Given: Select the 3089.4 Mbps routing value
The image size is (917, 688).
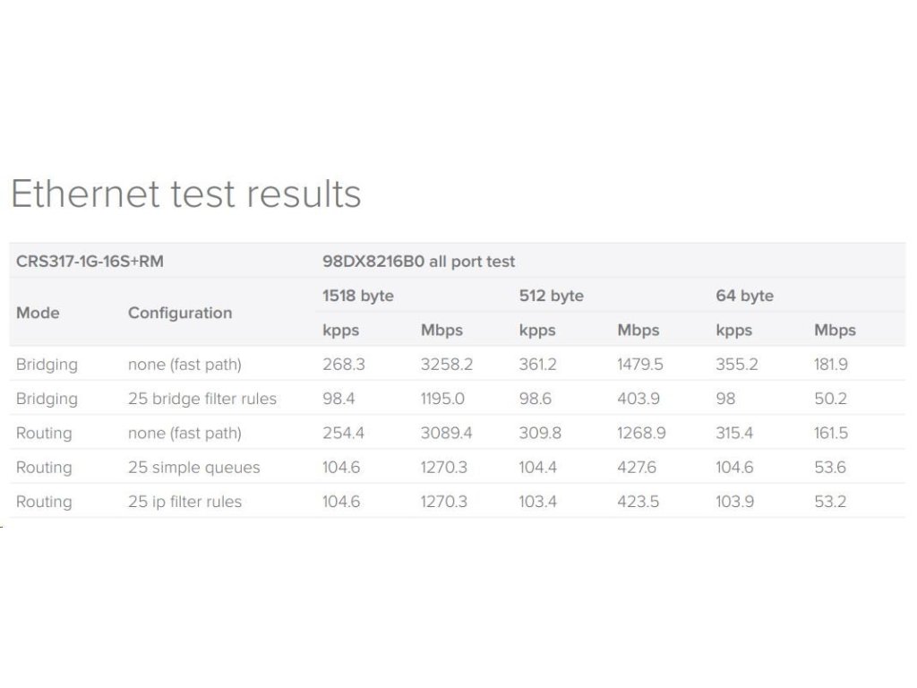Looking at the screenshot, I should pyautogui.click(x=447, y=434).
